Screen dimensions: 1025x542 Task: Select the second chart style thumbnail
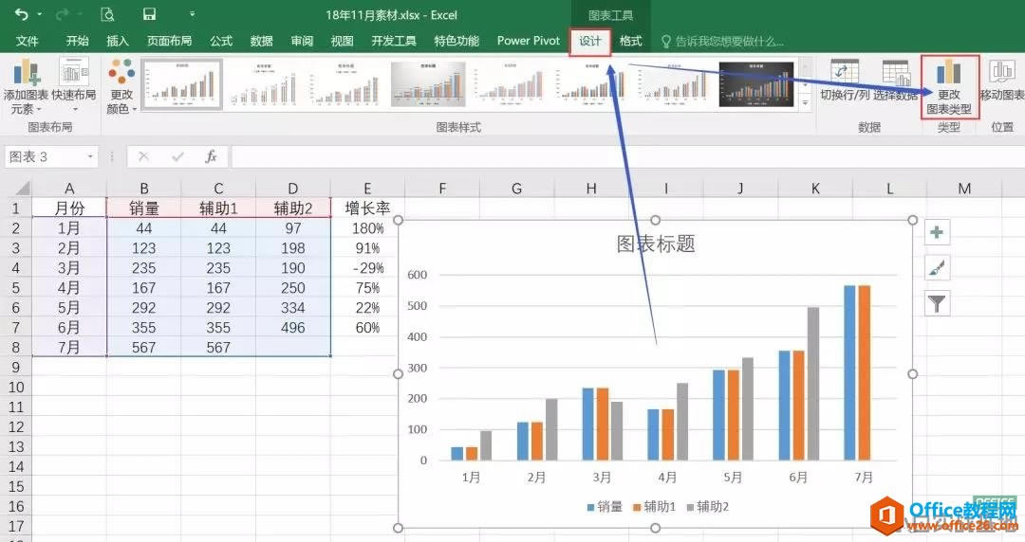[x=264, y=84]
